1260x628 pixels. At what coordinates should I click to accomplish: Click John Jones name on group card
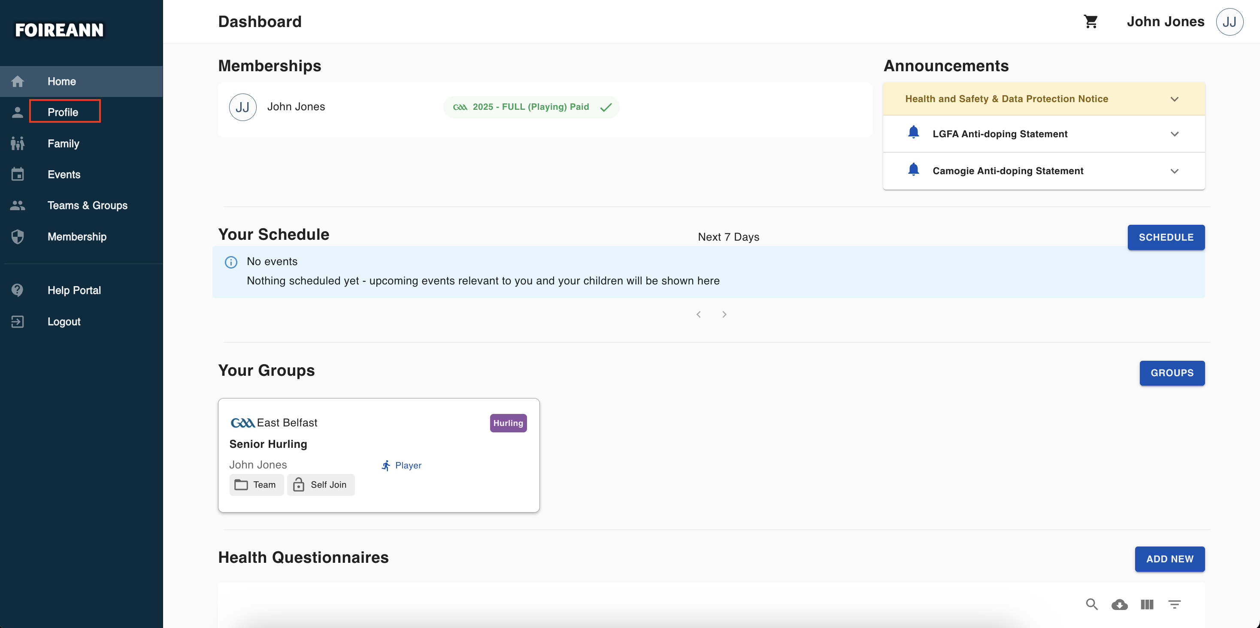[258, 465]
